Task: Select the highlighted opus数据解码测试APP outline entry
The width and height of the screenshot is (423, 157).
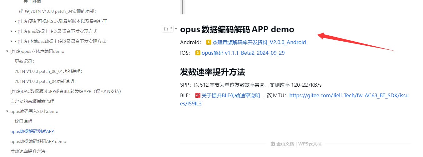Action: click(32, 131)
